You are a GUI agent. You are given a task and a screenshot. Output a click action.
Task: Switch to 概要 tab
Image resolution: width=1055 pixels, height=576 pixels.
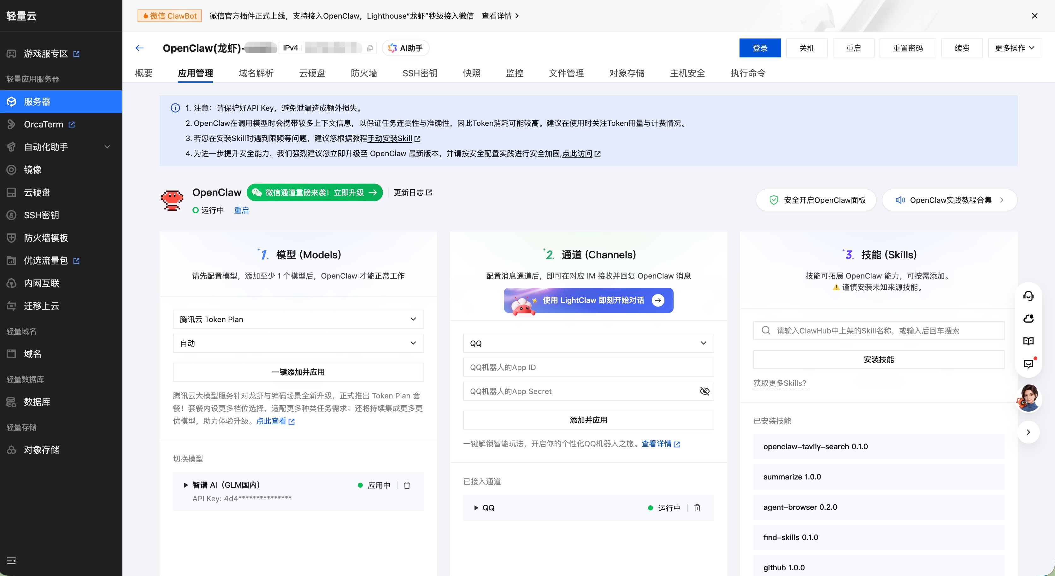click(144, 73)
